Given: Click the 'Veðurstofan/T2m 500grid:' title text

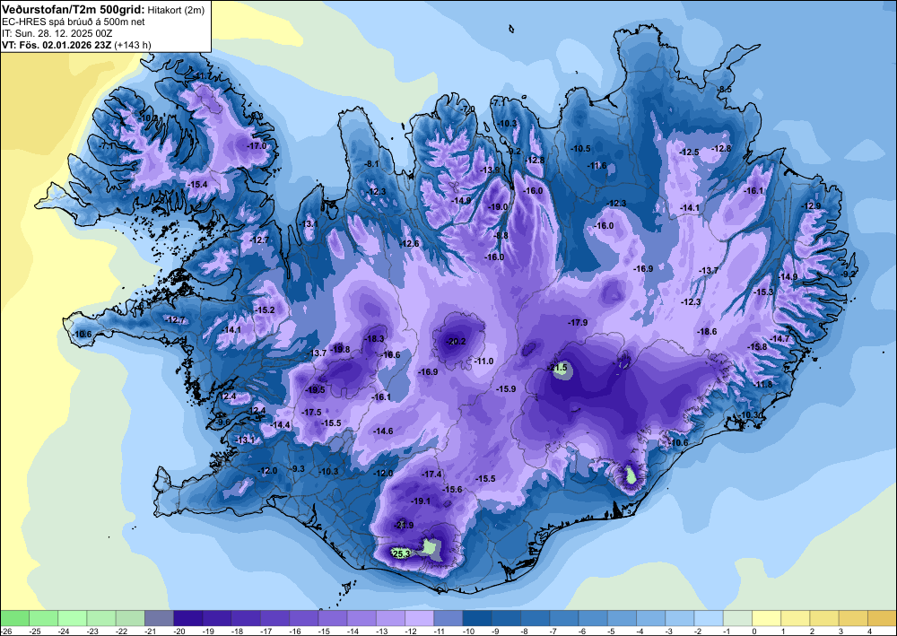Looking at the screenshot, I should [x=74, y=10].
